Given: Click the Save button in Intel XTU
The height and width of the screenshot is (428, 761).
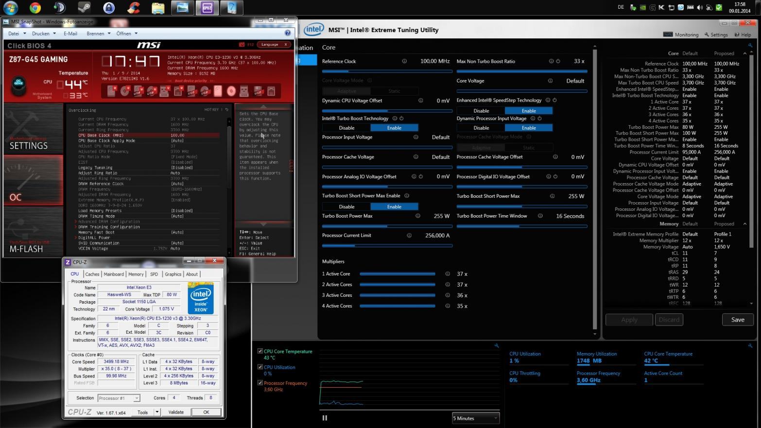Looking at the screenshot, I should [738, 320].
